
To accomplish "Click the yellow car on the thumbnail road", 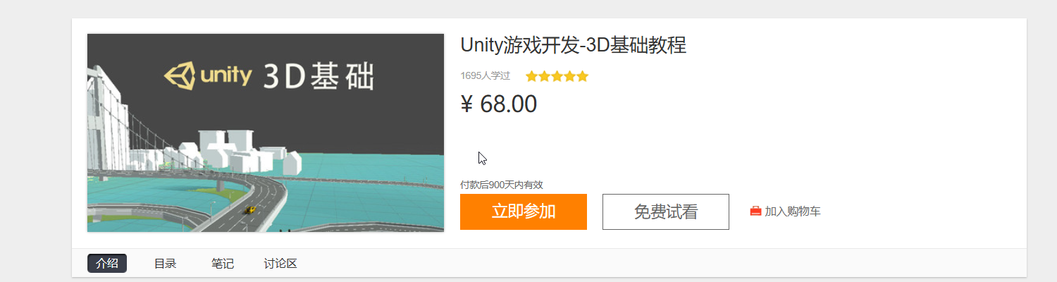I will pyautogui.click(x=249, y=209).
